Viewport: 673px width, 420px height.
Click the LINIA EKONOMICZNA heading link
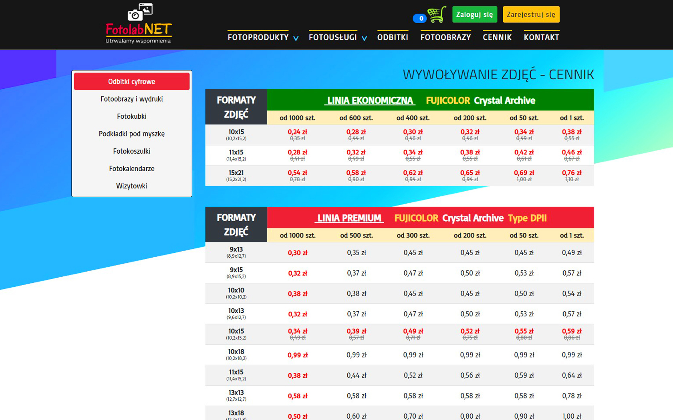coord(370,100)
